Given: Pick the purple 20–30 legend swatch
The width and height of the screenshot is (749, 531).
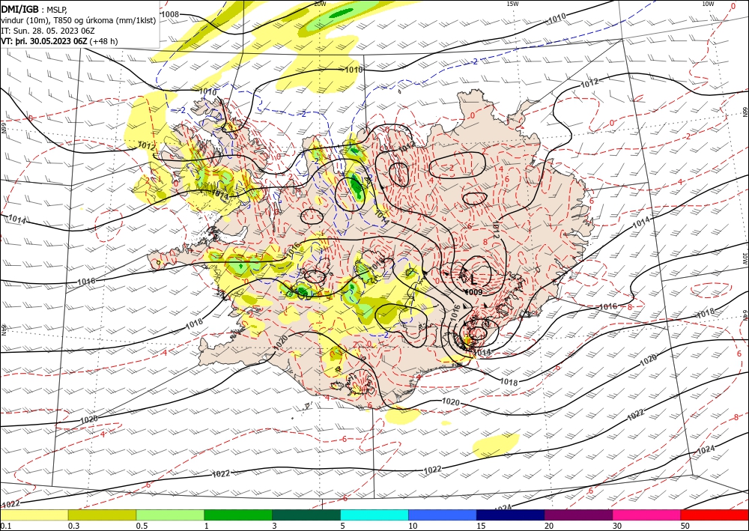Looking at the screenshot, I should point(578,515).
